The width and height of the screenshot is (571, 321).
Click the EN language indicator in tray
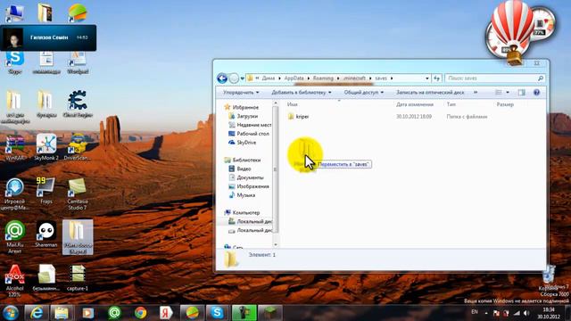click(475, 312)
